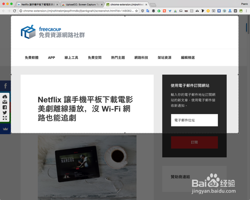Open the 免費軟體 menu item
This screenshot has height=200, width=250.
32,57
